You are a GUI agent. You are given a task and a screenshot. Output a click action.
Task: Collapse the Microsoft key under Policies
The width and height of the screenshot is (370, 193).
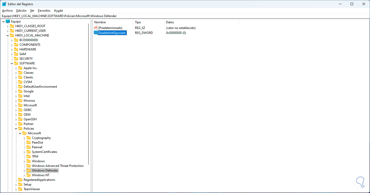coord(20,133)
